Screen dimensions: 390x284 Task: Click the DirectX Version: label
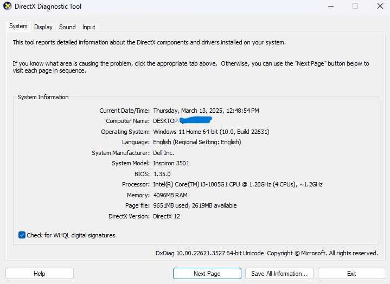click(x=129, y=216)
